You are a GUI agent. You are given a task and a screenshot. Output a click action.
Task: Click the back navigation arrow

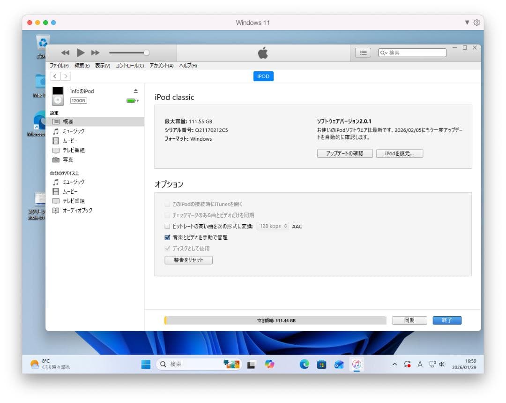click(x=54, y=76)
